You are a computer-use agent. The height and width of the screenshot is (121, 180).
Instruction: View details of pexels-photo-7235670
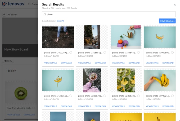84,106
